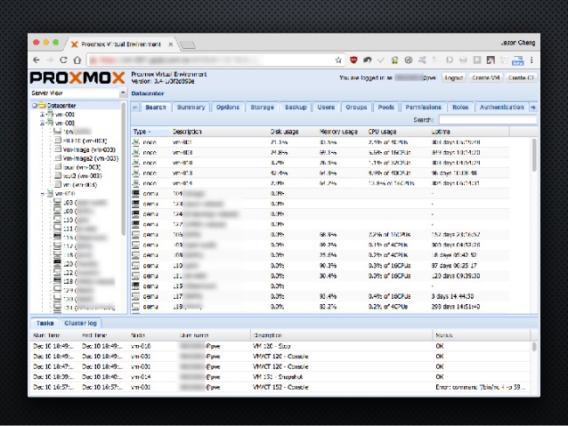
Task: Click the node icon in the vm-001 grid row
Action: point(136,142)
